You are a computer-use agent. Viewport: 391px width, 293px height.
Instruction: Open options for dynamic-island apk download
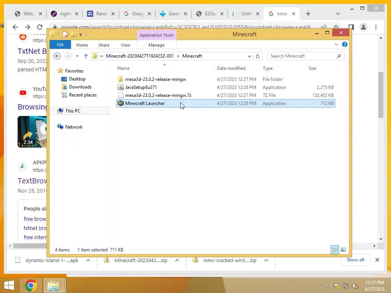click(88, 260)
